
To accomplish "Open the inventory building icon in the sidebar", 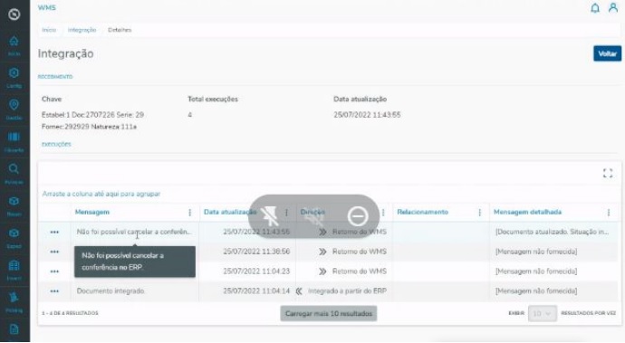I will point(14,265).
